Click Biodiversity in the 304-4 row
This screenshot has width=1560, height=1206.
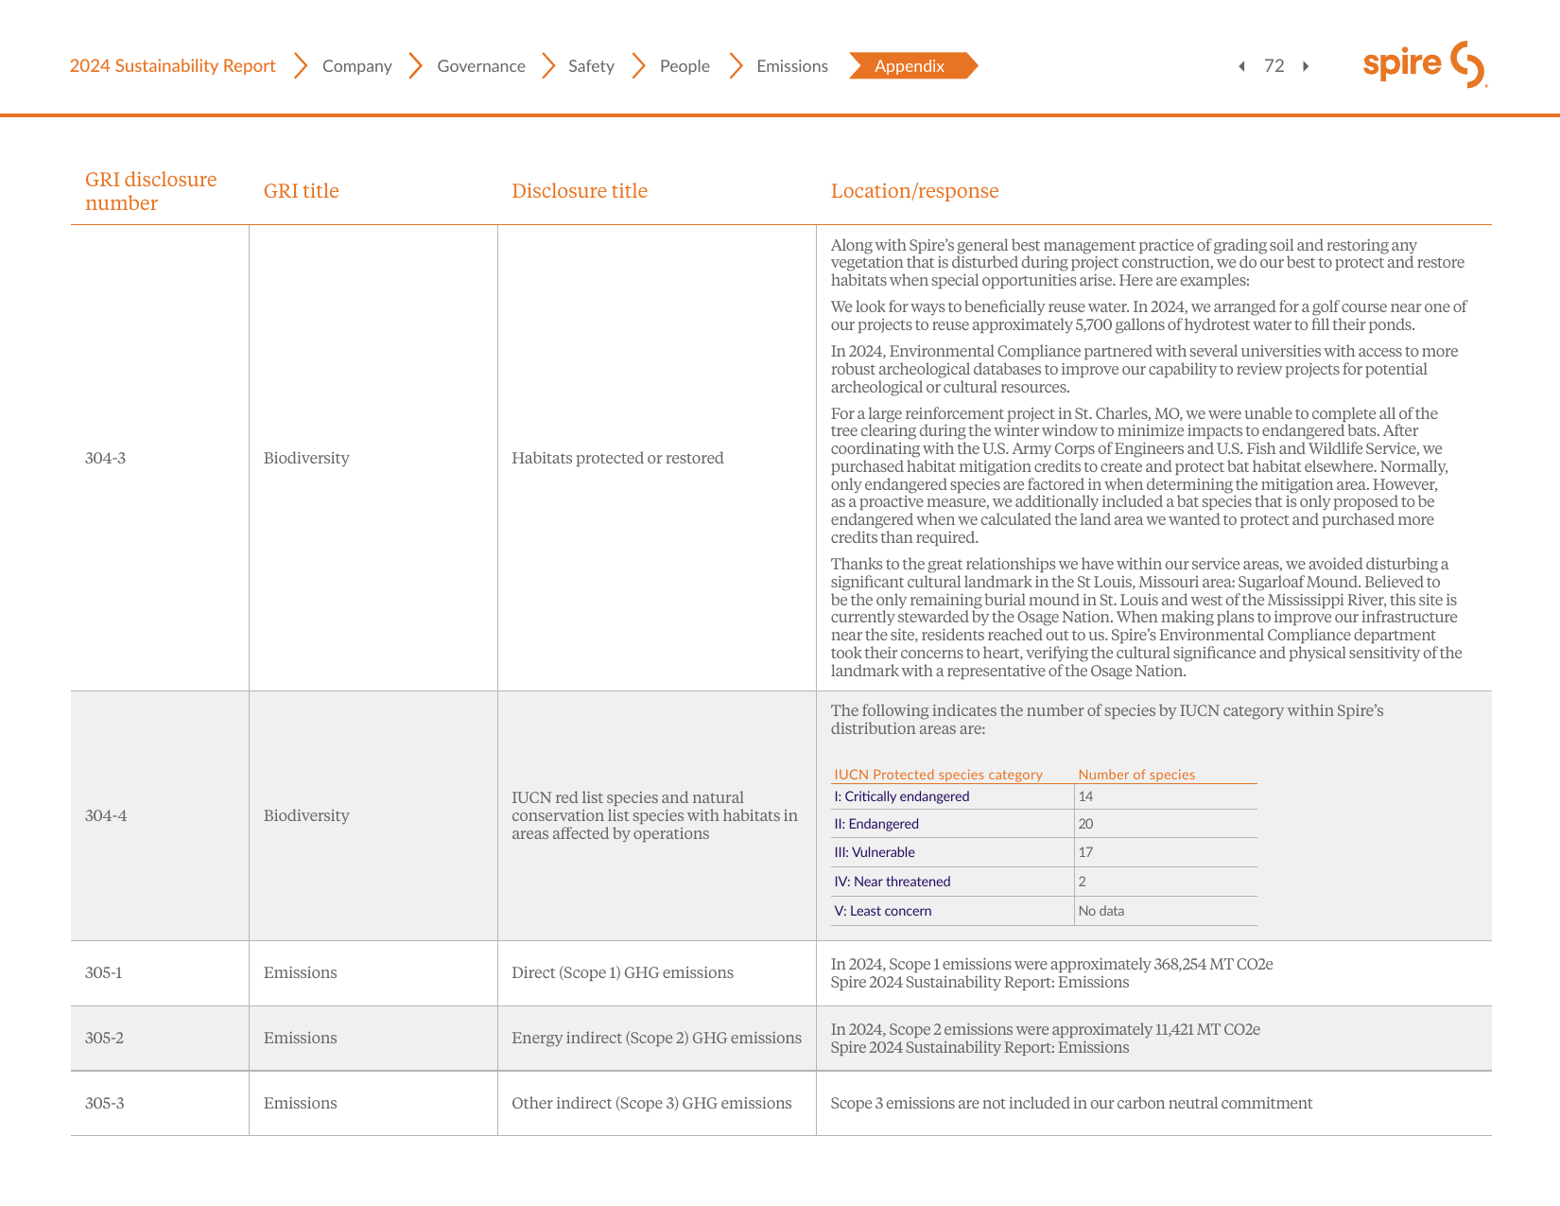coord(306,815)
